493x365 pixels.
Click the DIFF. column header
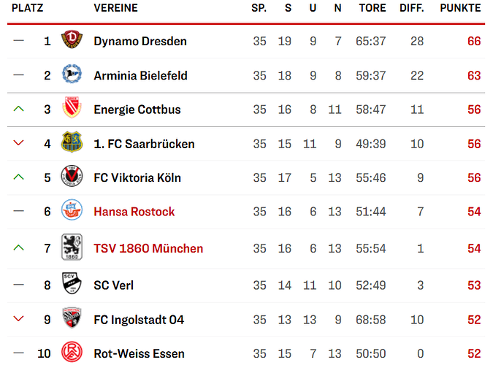pos(412,8)
